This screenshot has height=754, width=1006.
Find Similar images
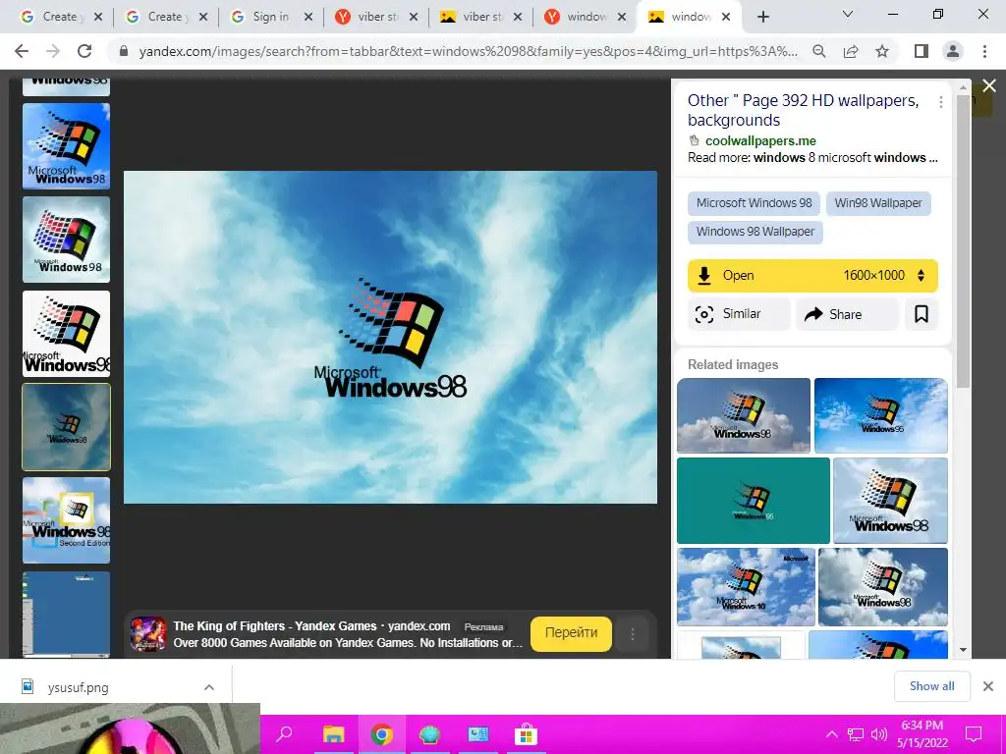coord(739,314)
